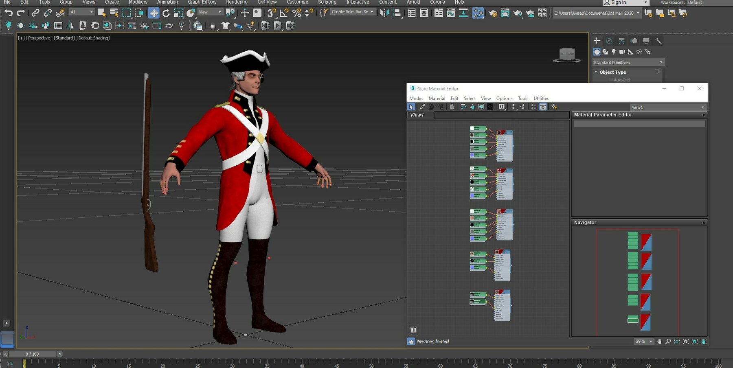Image resolution: width=733 pixels, height=368 pixels.
Task: Activate the Pan tool below the node view
Action: pyautogui.click(x=660, y=342)
